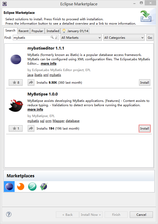Viewport: 158px width, 224px height.
Task: Click the mybatis tag under MyBatipse
Action: [33, 121]
